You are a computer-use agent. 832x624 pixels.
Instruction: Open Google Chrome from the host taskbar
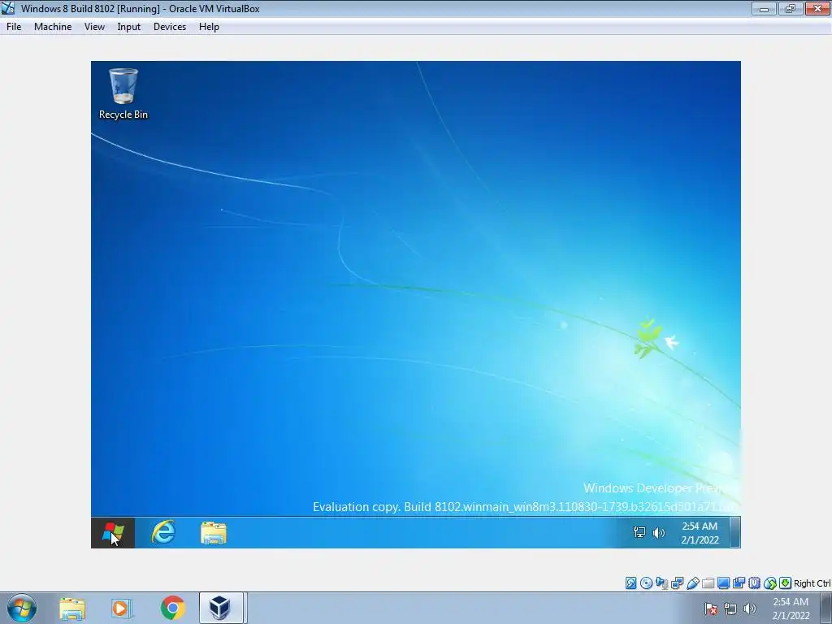172,608
